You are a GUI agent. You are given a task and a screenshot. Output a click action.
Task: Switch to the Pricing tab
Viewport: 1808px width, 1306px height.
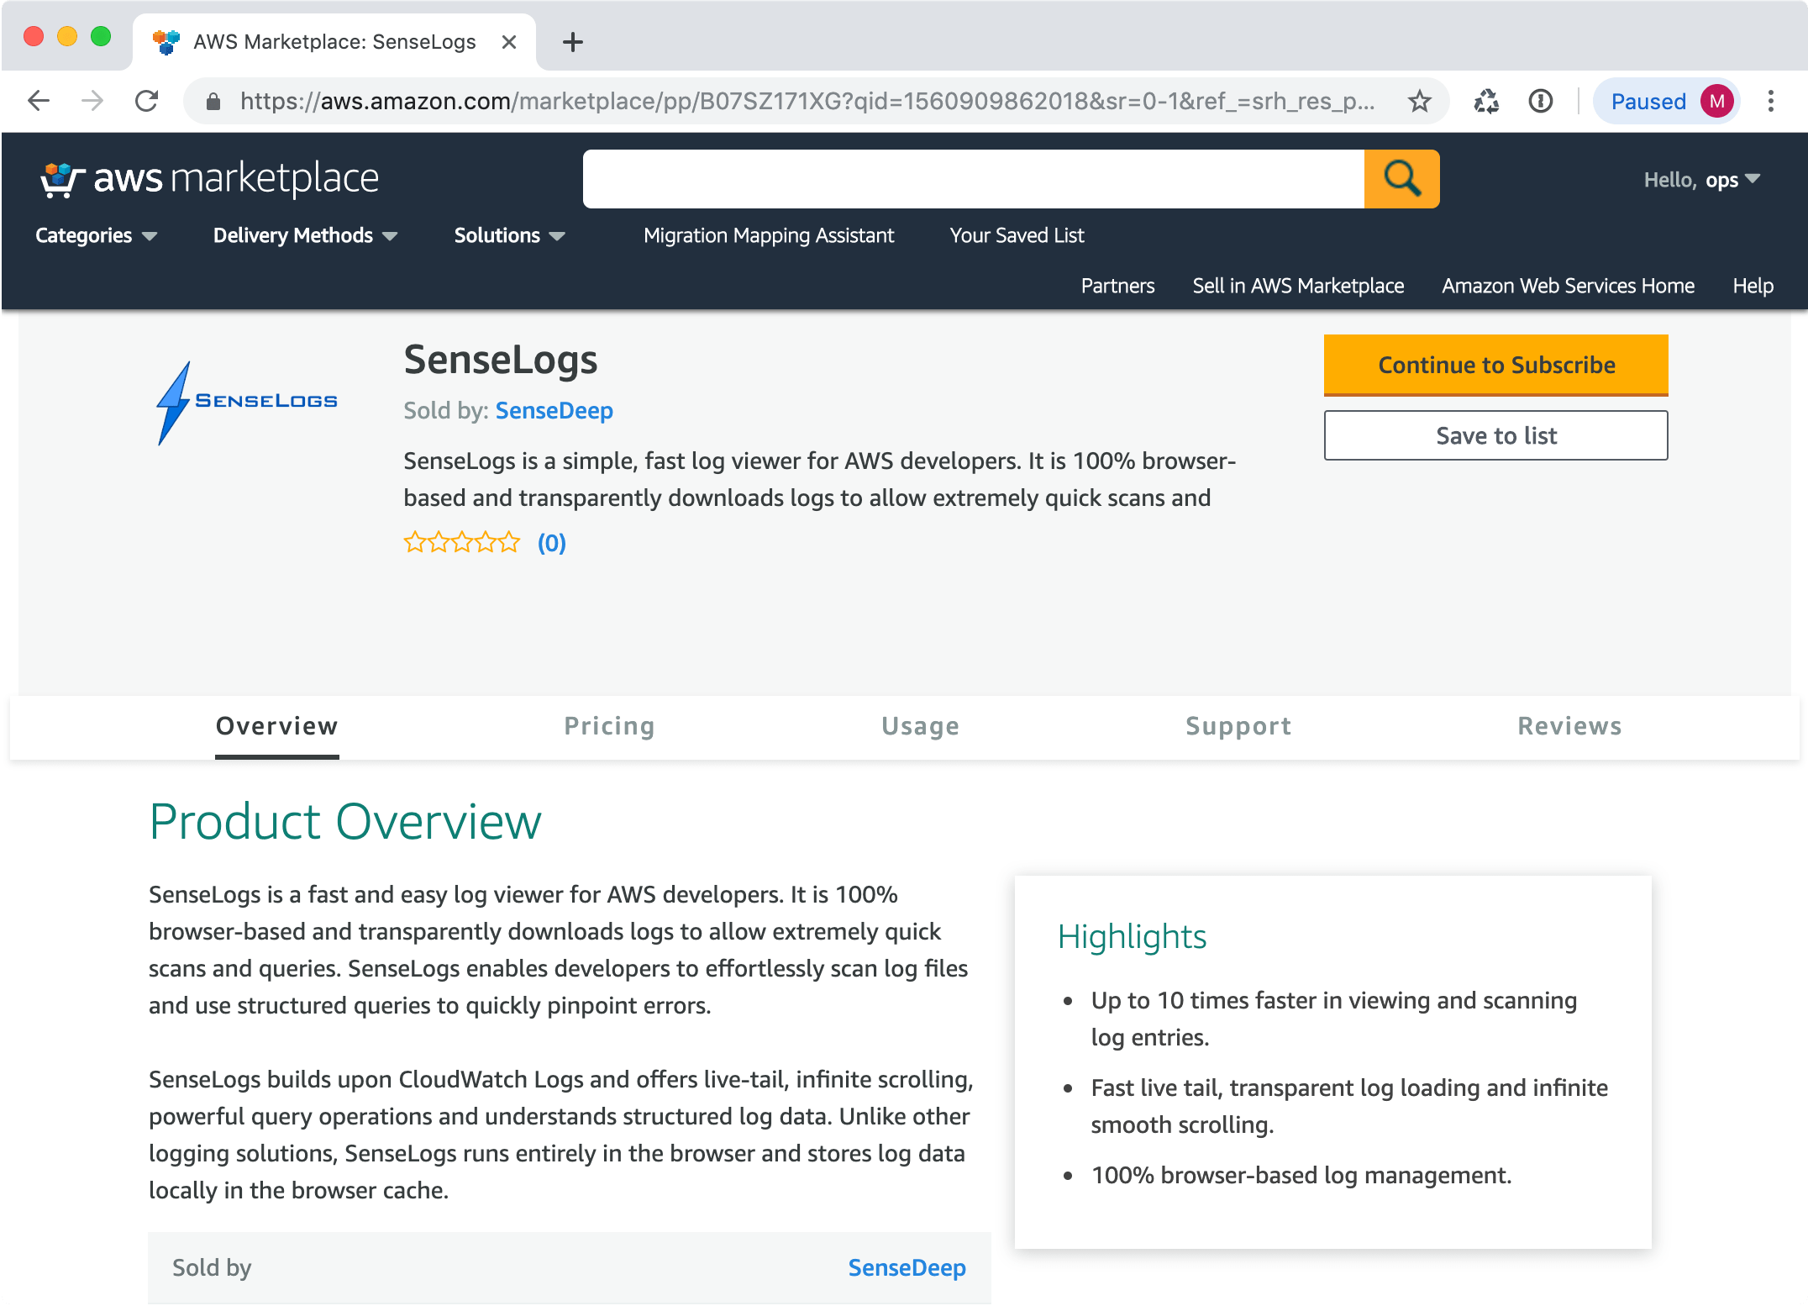[609, 727]
